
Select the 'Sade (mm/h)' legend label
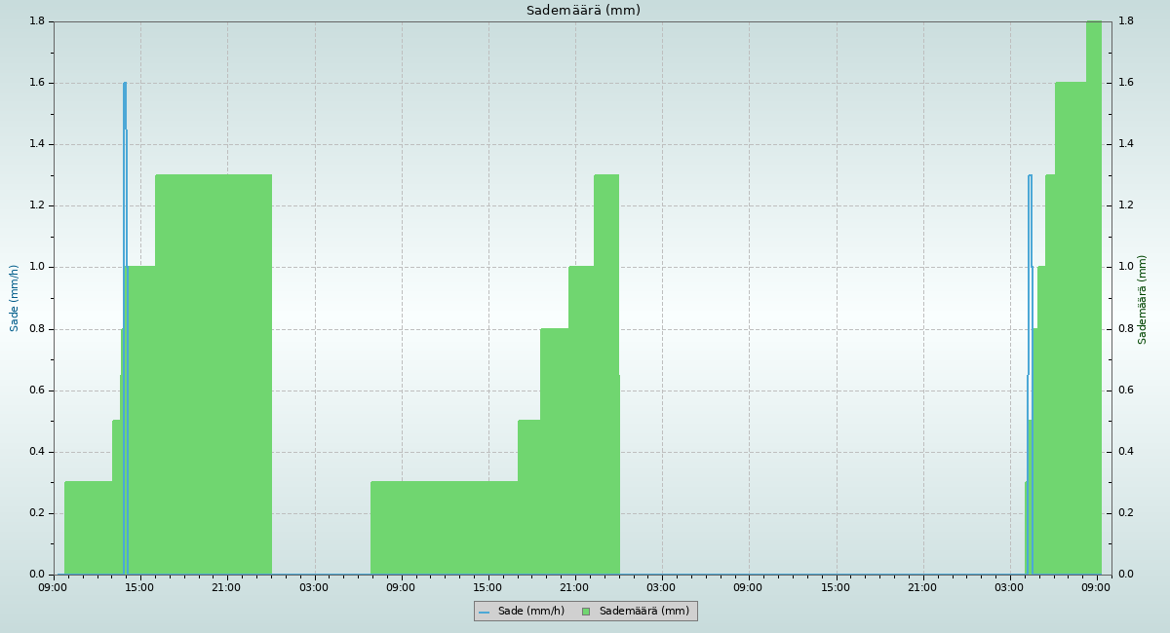pyautogui.click(x=530, y=612)
